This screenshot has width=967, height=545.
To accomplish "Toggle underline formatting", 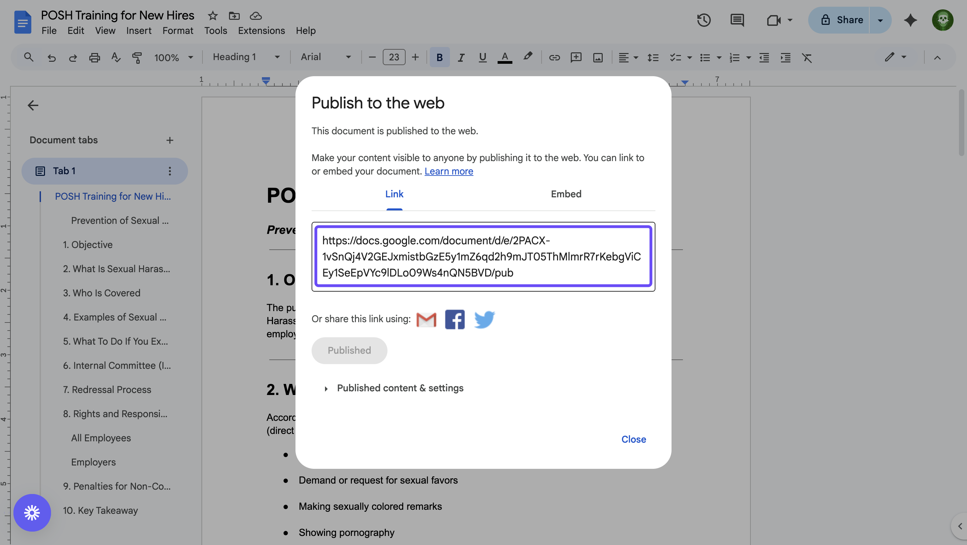I will [x=482, y=57].
